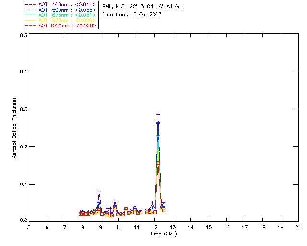Viewport: 307px width, 246px height.
Task: Click the 'AOT 870nm : <0.029>' legend entry
Action: pyautogui.click(x=60, y=20)
